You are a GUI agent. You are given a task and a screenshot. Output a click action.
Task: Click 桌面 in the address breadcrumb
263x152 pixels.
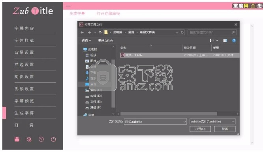coord(131,32)
